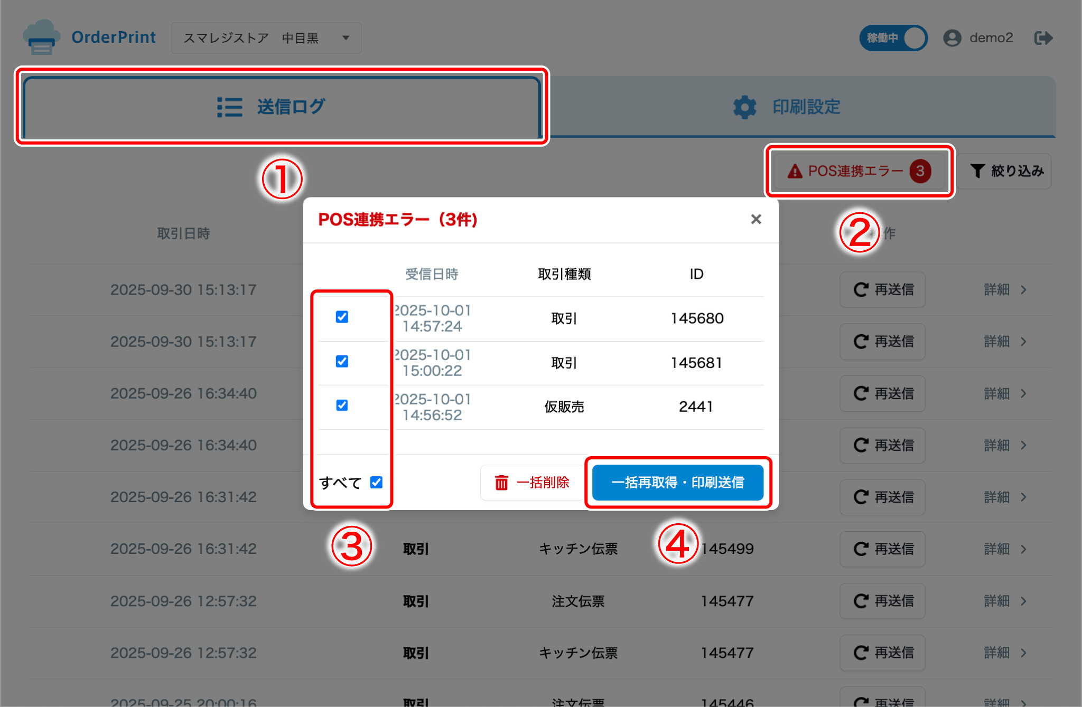Click the OrderPrint cloud printer logo

(40, 37)
